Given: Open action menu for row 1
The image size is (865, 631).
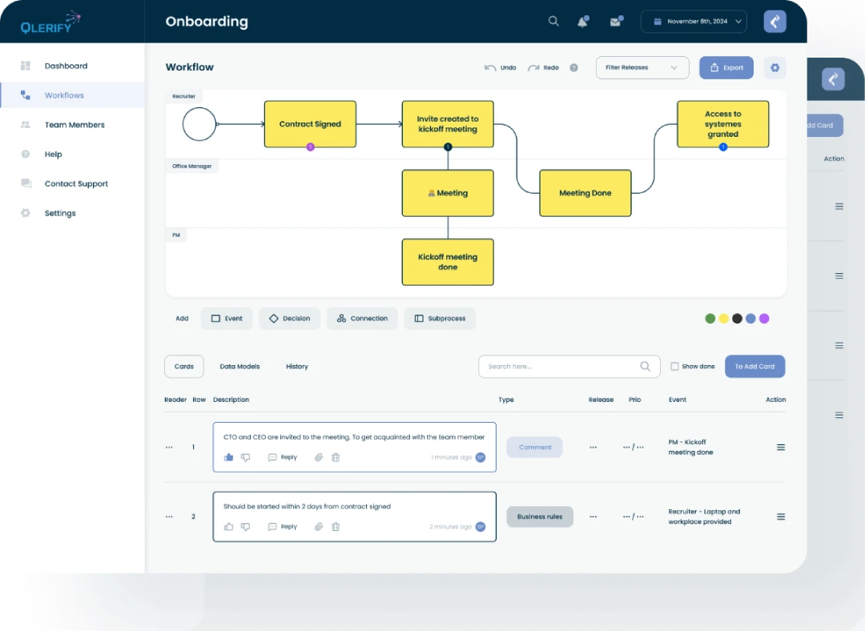Looking at the screenshot, I should (x=781, y=448).
